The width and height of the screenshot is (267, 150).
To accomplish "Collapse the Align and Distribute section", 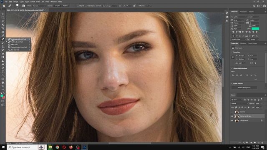I will [x=232, y=68].
